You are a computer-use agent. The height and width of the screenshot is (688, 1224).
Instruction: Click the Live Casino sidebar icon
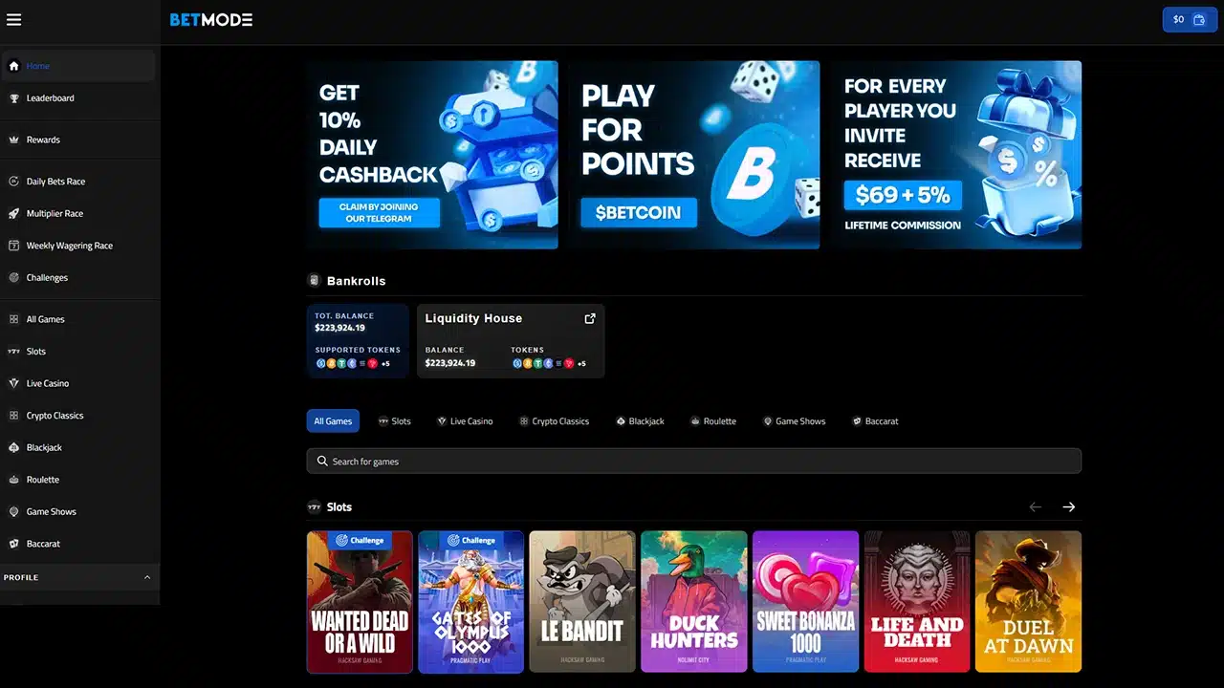tap(13, 383)
